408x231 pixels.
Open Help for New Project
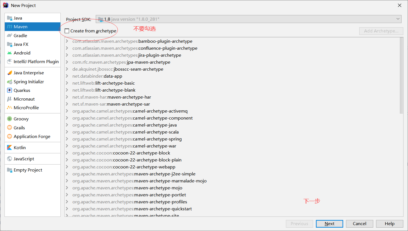(390, 224)
